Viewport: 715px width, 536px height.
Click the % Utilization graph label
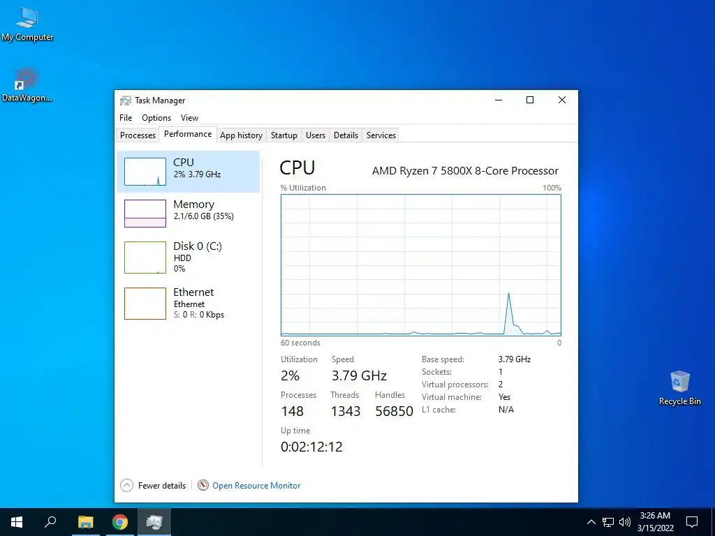[303, 188]
